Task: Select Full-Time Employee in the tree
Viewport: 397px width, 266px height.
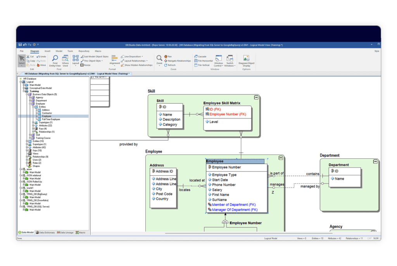Action: (51, 119)
